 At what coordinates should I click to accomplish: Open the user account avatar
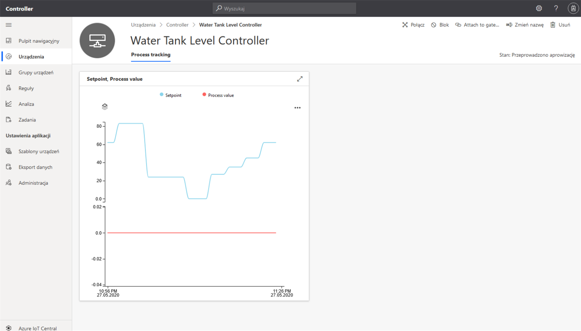click(573, 8)
